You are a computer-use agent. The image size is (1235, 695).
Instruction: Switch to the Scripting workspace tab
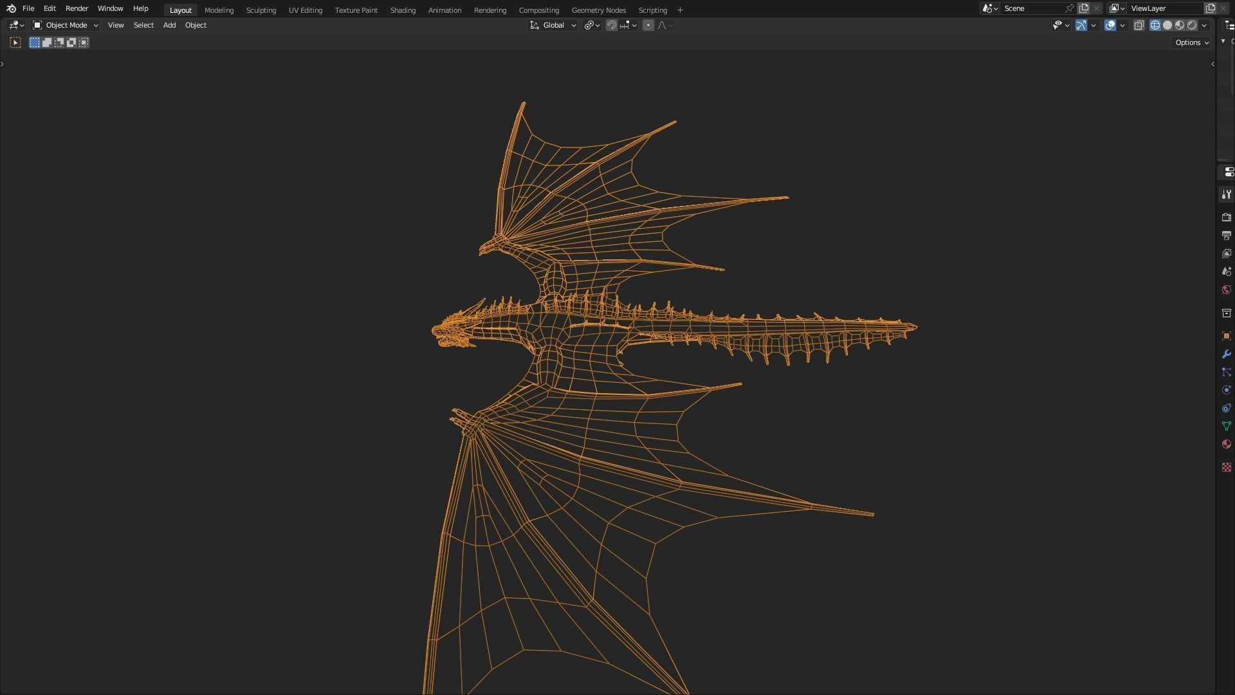(x=652, y=10)
